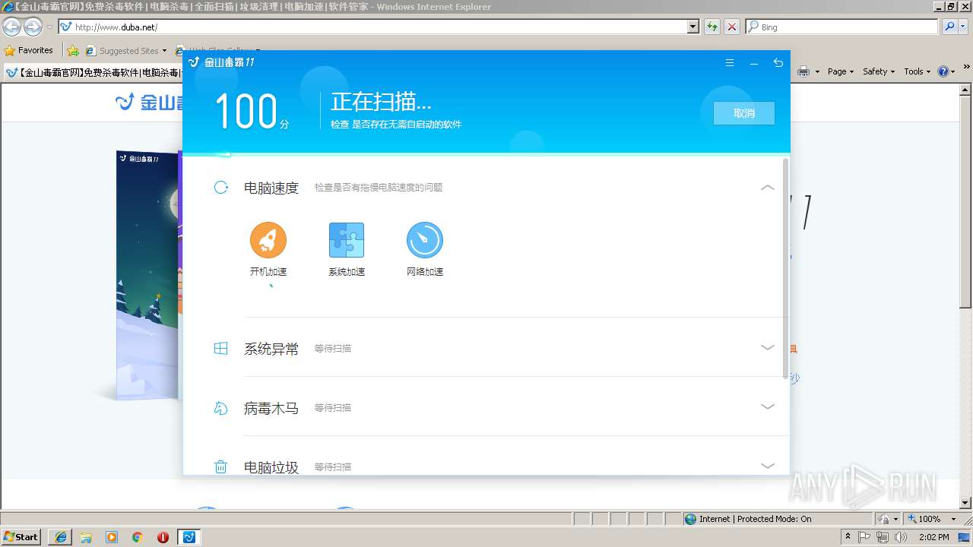973x547 pixels.
Task: Click the IE Back navigation button
Action: point(11,27)
